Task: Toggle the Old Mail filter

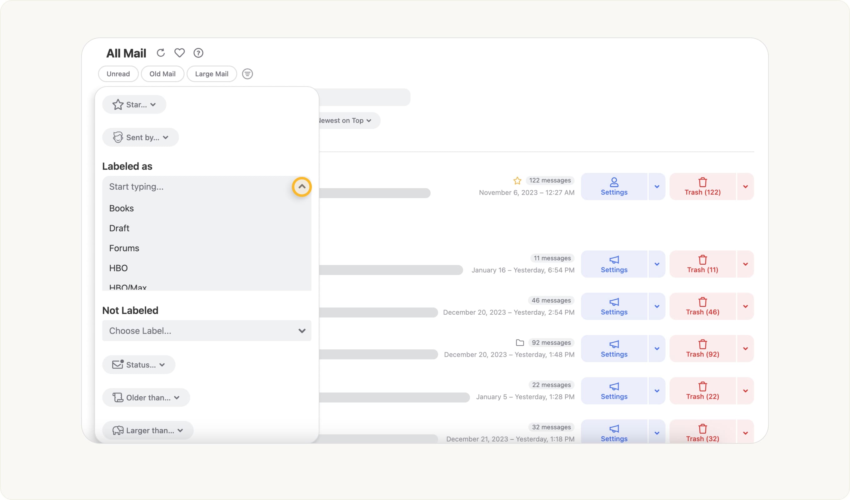Action: tap(162, 73)
